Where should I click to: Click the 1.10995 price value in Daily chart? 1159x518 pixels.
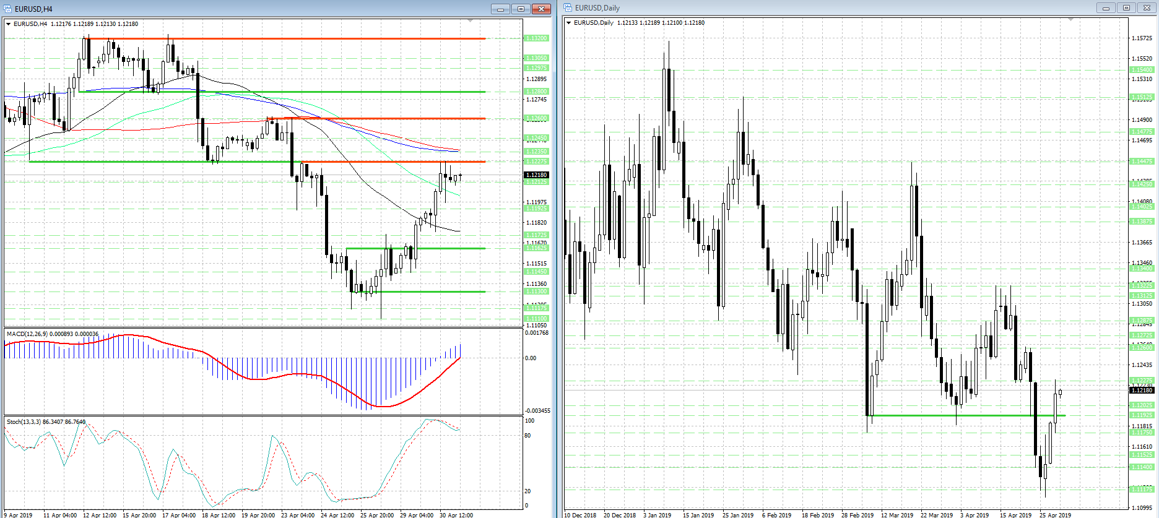pos(1142,508)
